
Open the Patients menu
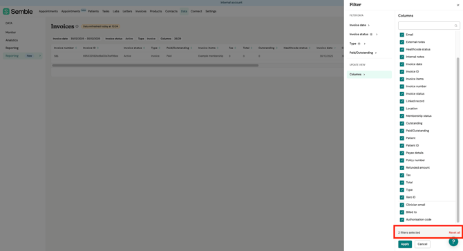93,11
